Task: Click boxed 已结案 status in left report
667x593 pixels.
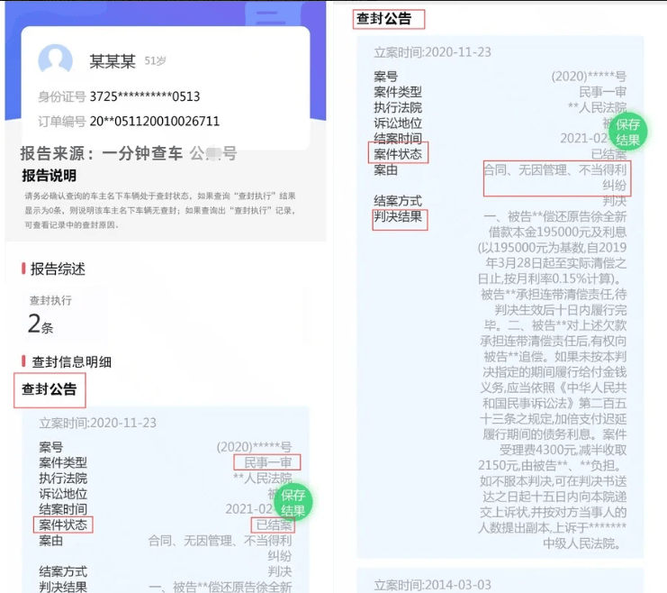Action: pyautogui.click(x=274, y=525)
